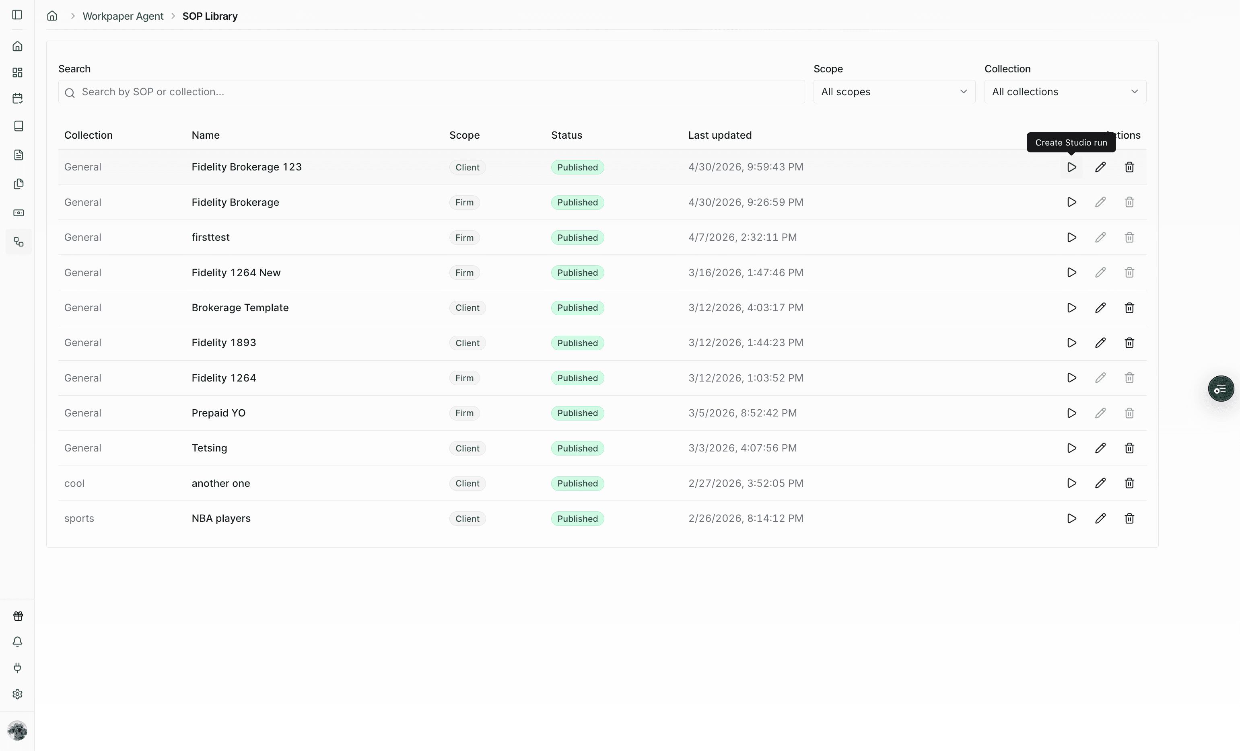Select the Fidelity Brokerage 123 name
Viewport: 1240px width, 751px height.
pos(247,167)
